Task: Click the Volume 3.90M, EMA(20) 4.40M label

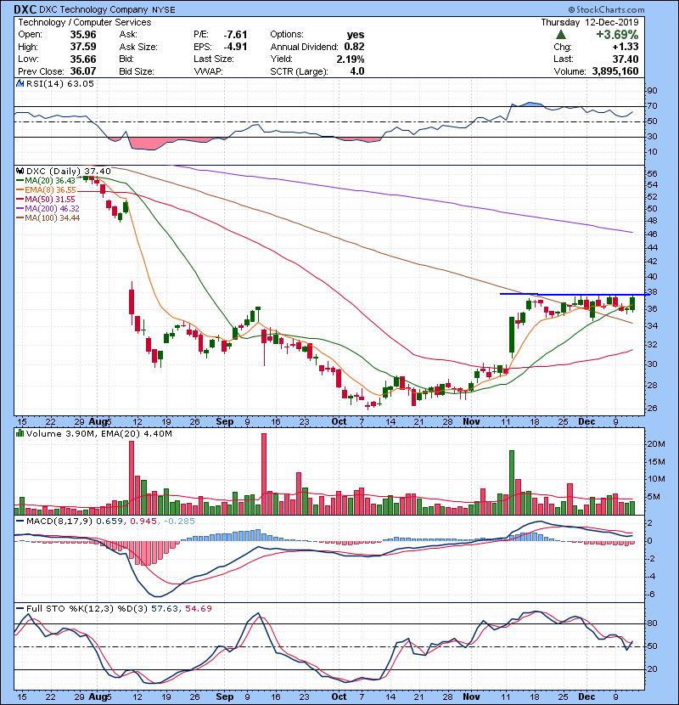Action: click(98, 433)
